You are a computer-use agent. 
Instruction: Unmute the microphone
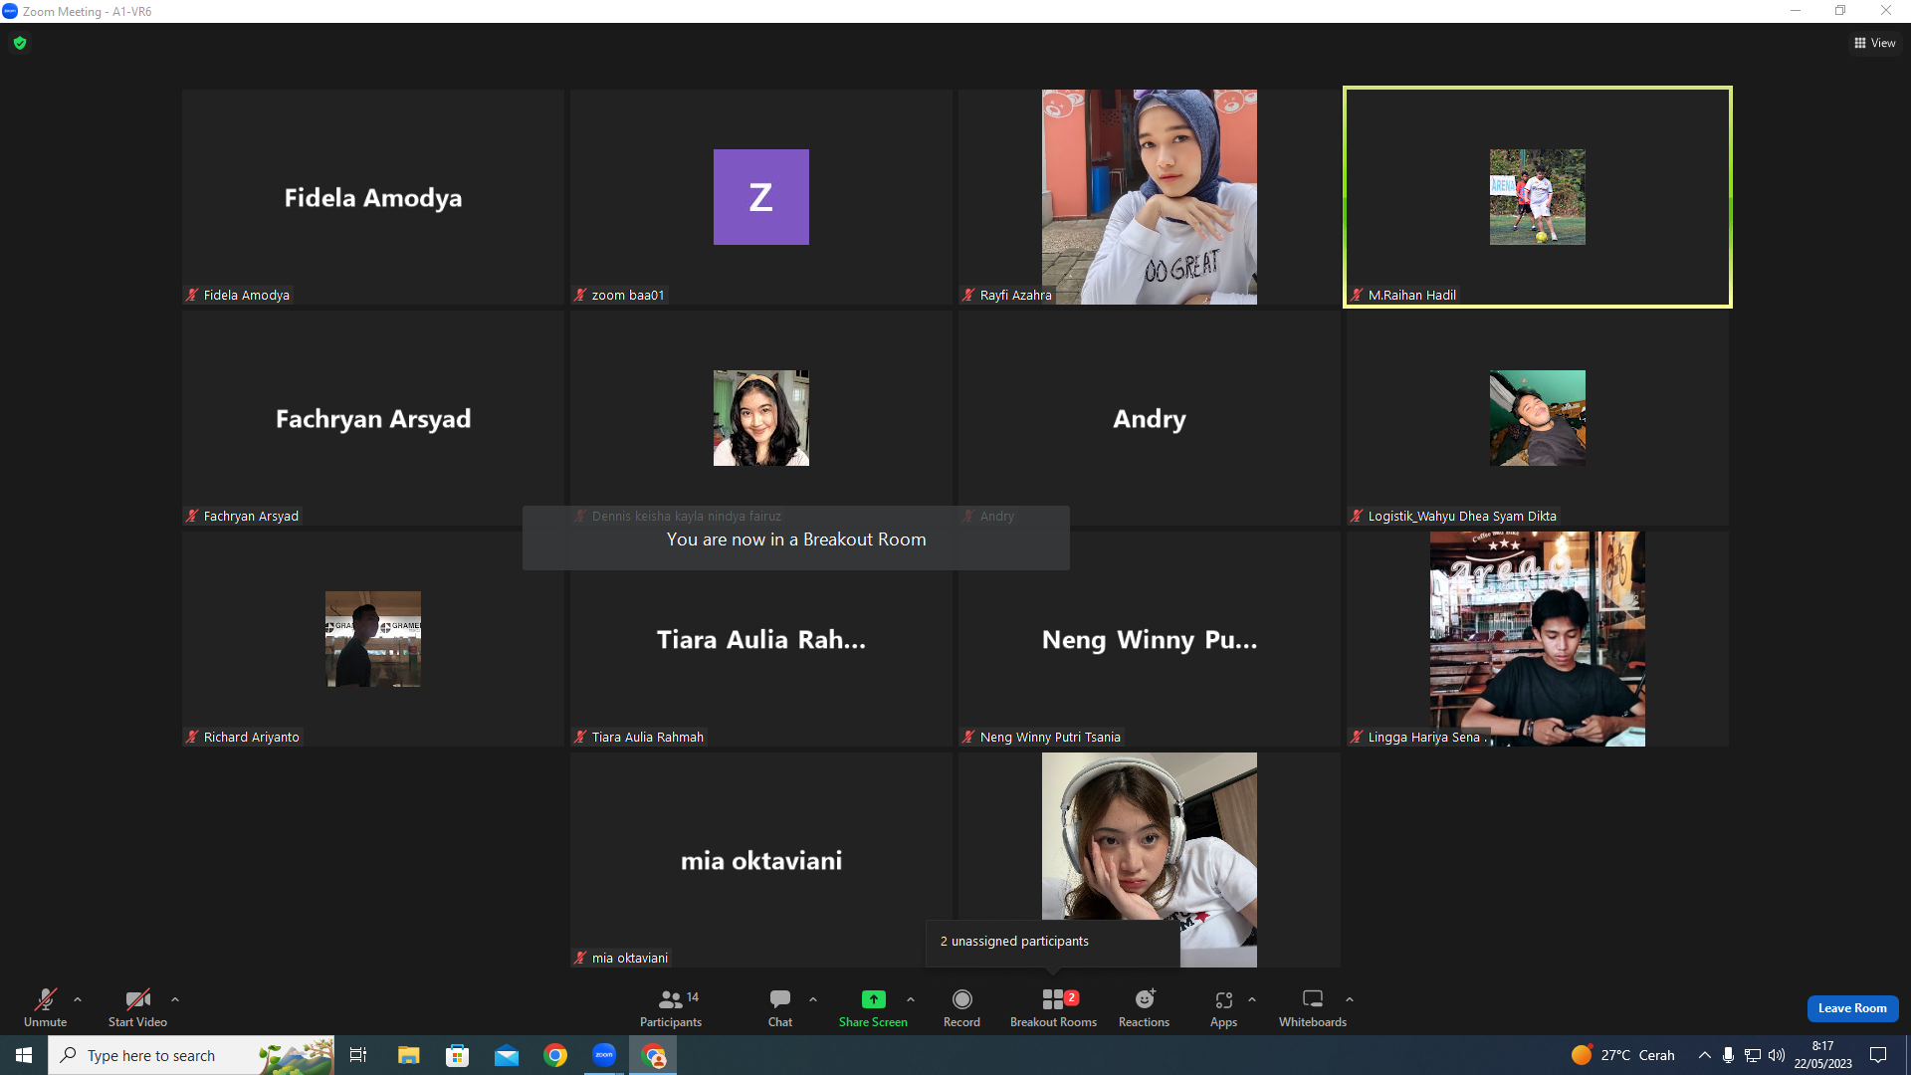pos(46,1007)
